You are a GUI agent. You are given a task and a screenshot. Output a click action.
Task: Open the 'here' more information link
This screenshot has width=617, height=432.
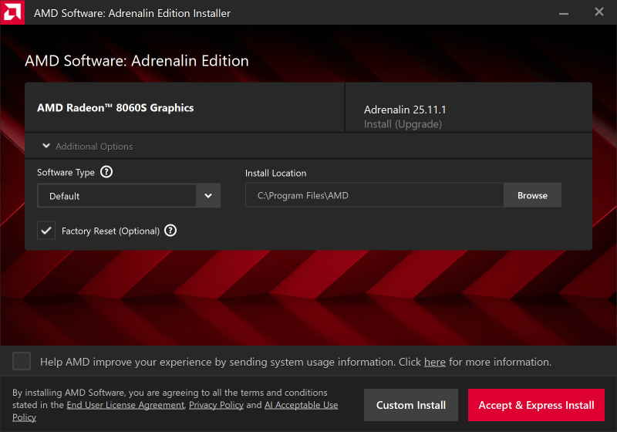tap(434, 362)
